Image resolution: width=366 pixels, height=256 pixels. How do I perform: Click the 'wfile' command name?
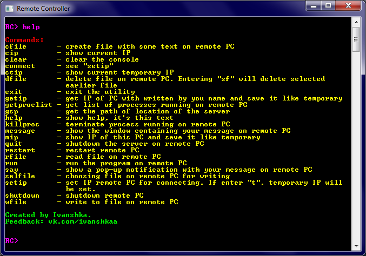click(x=16, y=202)
